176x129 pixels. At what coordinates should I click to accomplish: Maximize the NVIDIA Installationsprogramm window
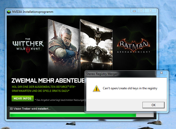click(141, 11)
